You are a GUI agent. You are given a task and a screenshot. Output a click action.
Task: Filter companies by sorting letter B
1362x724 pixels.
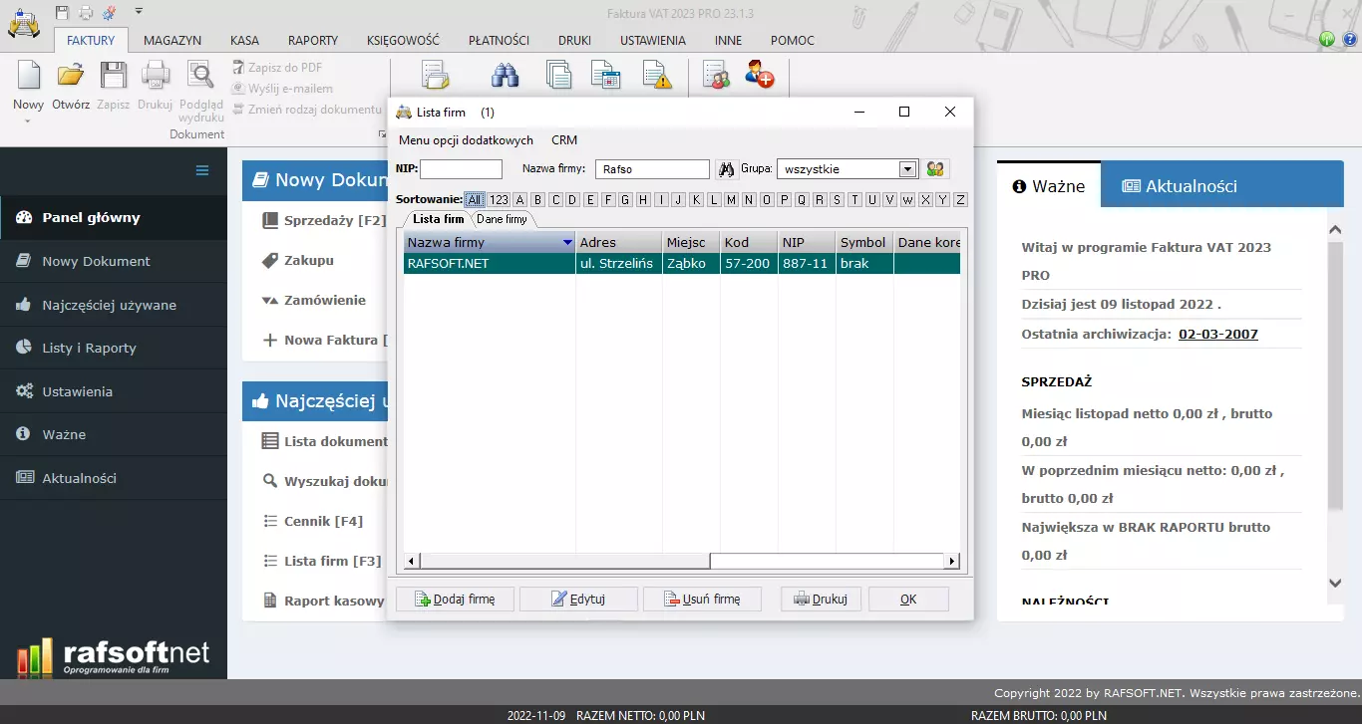pyautogui.click(x=537, y=200)
